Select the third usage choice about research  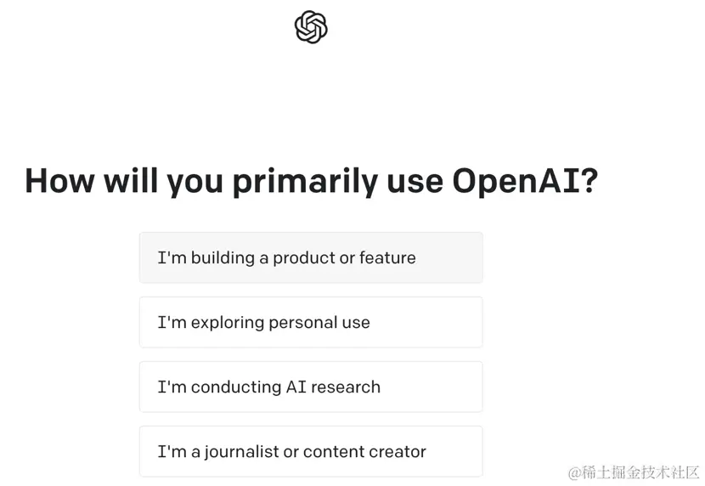pos(311,387)
